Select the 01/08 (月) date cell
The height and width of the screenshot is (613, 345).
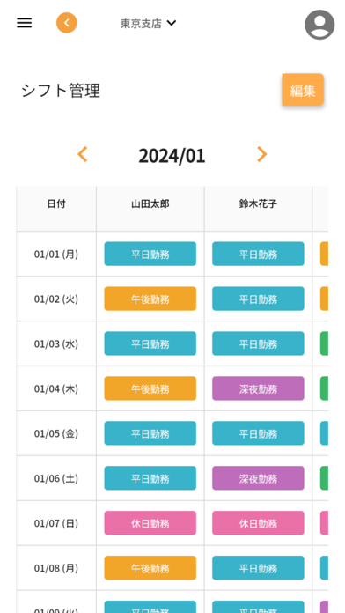[x=56, y=568]
